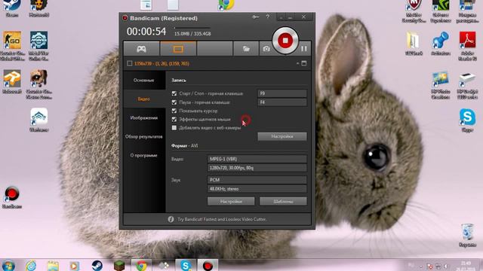This screenshot has width=483, height=271.
Task: Click the MPEG-1 (VBR) video codec field
Action: pos(257,159)
